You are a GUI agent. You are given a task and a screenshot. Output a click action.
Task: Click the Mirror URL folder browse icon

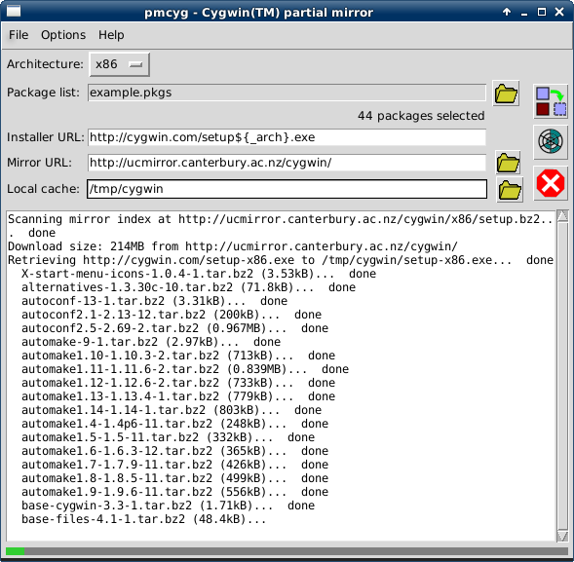(x=508, y=163)
